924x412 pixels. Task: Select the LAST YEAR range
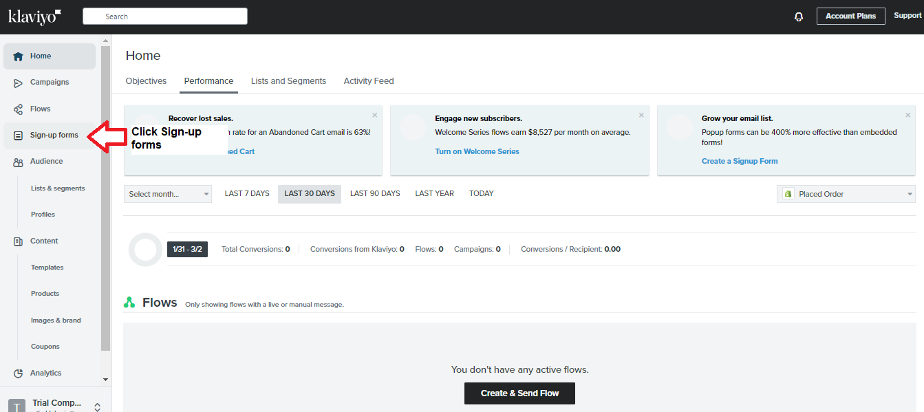point(434,194)
